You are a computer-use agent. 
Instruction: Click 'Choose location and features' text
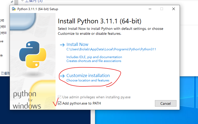coord(88,80)
